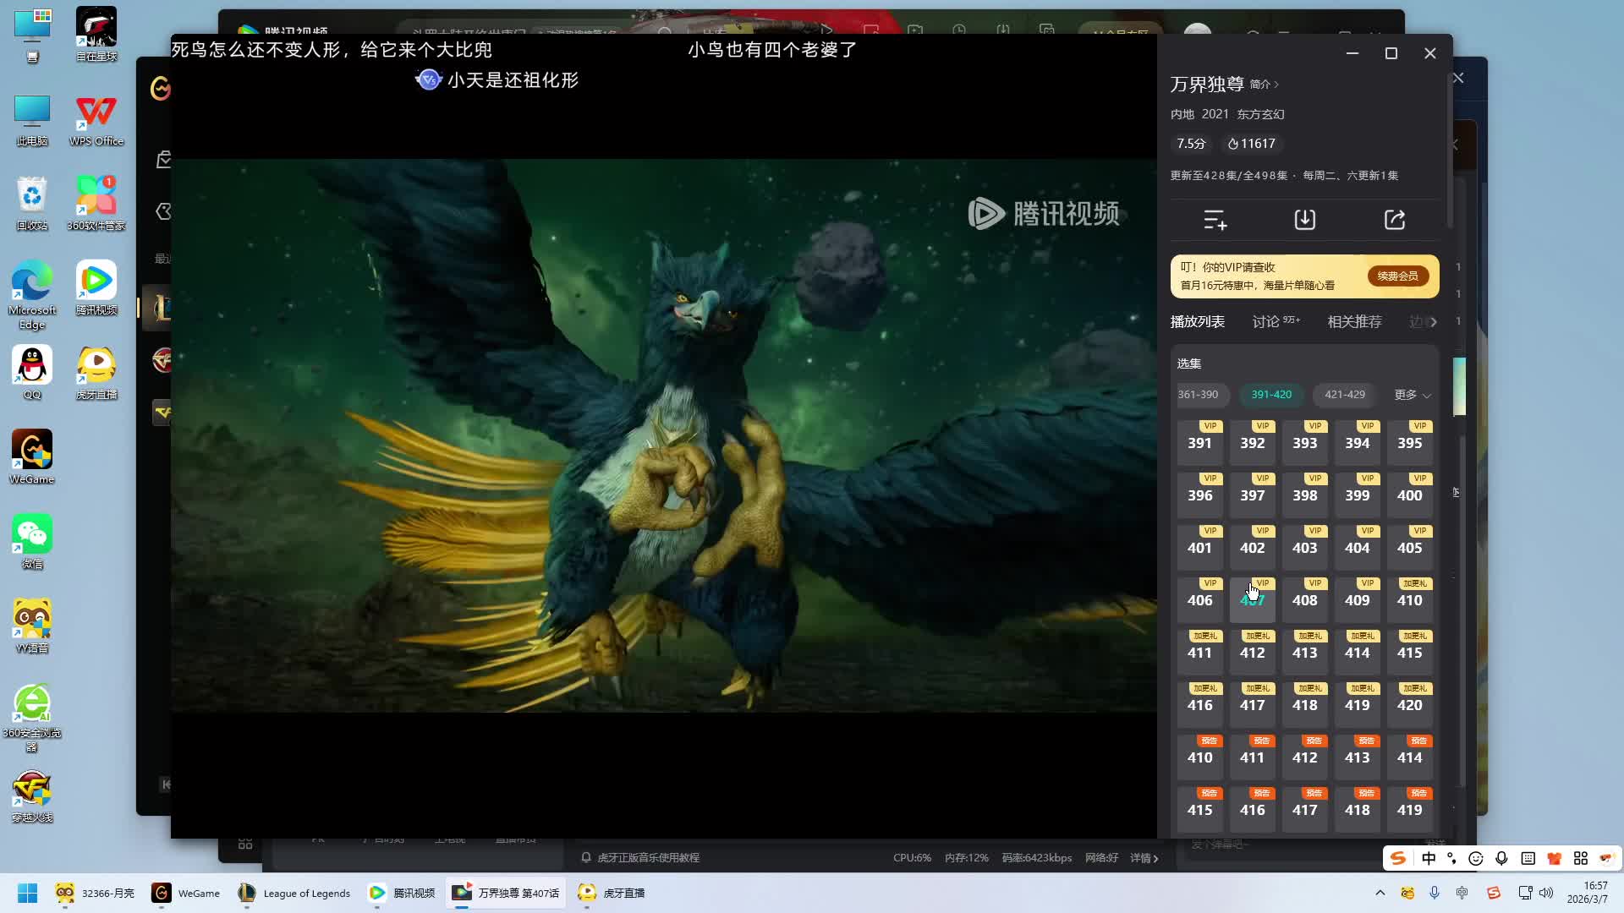Click Sogou microphone icon in IME toolbar
Image resolution: width=1624 pixels, height=913 pixels.
(x=1501, y=858)
